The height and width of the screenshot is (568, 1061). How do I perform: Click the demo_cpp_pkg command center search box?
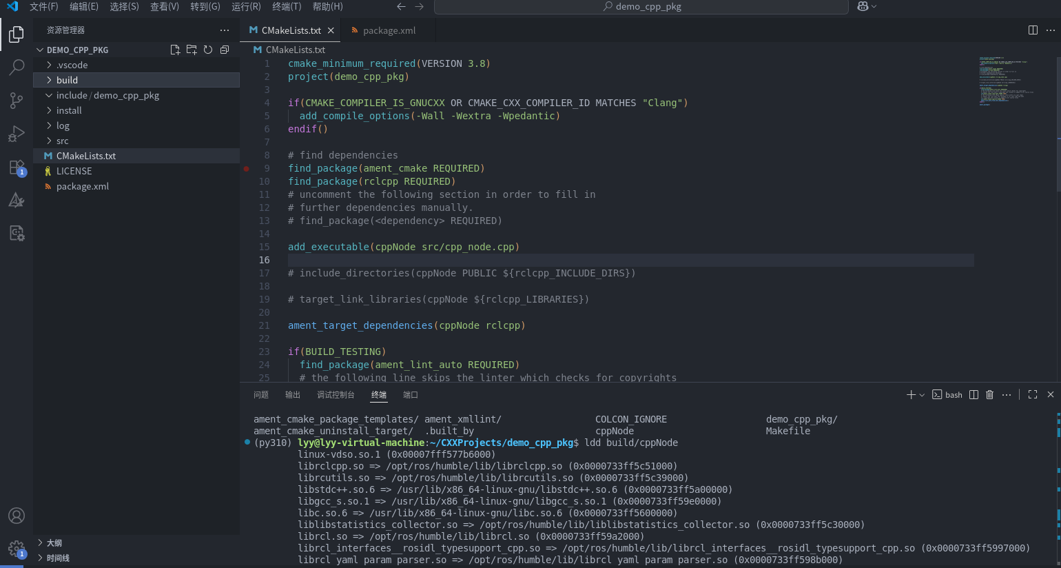click(x=641, y=6)
